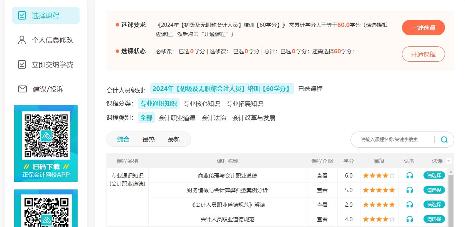
Task: Click the search magnifier icon
Action: tap(444, 140)
